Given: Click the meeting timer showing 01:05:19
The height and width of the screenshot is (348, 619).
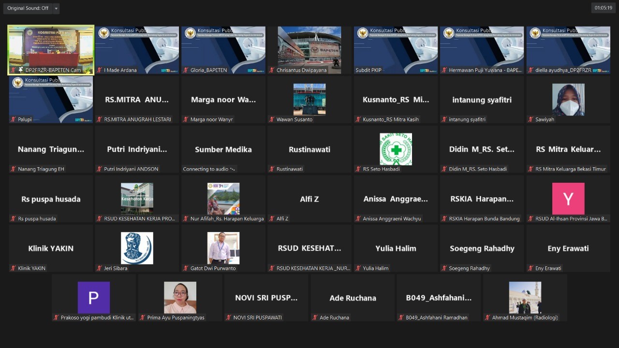Looking at the screenshot, I should tap(603, 8).
